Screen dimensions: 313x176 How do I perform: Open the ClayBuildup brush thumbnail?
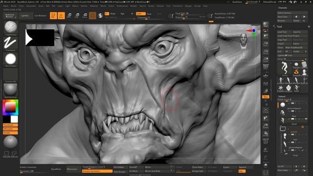pyautogui.click(x=10, y=27)
